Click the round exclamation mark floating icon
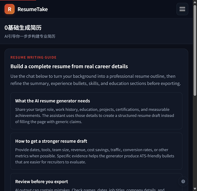Image resolution: width=197 pixels, height=191 pixels. pos(183,181)
